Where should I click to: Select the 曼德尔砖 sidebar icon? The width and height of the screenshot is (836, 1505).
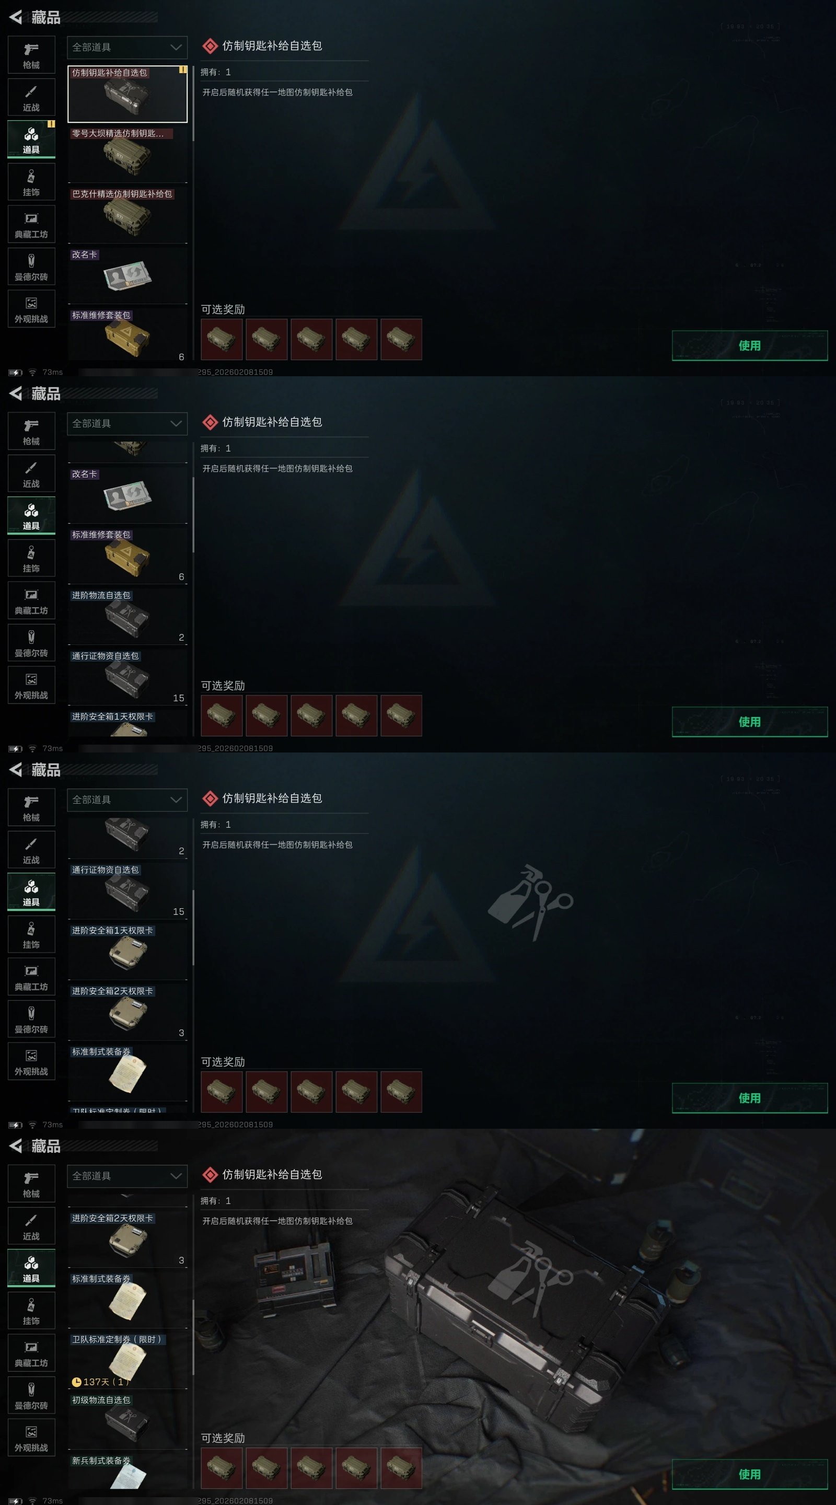31,267
